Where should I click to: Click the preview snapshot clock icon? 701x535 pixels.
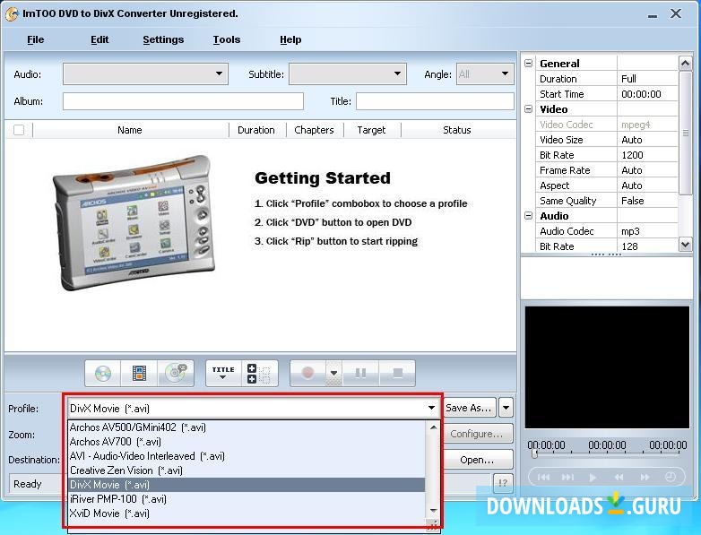[x=671, y=477]
